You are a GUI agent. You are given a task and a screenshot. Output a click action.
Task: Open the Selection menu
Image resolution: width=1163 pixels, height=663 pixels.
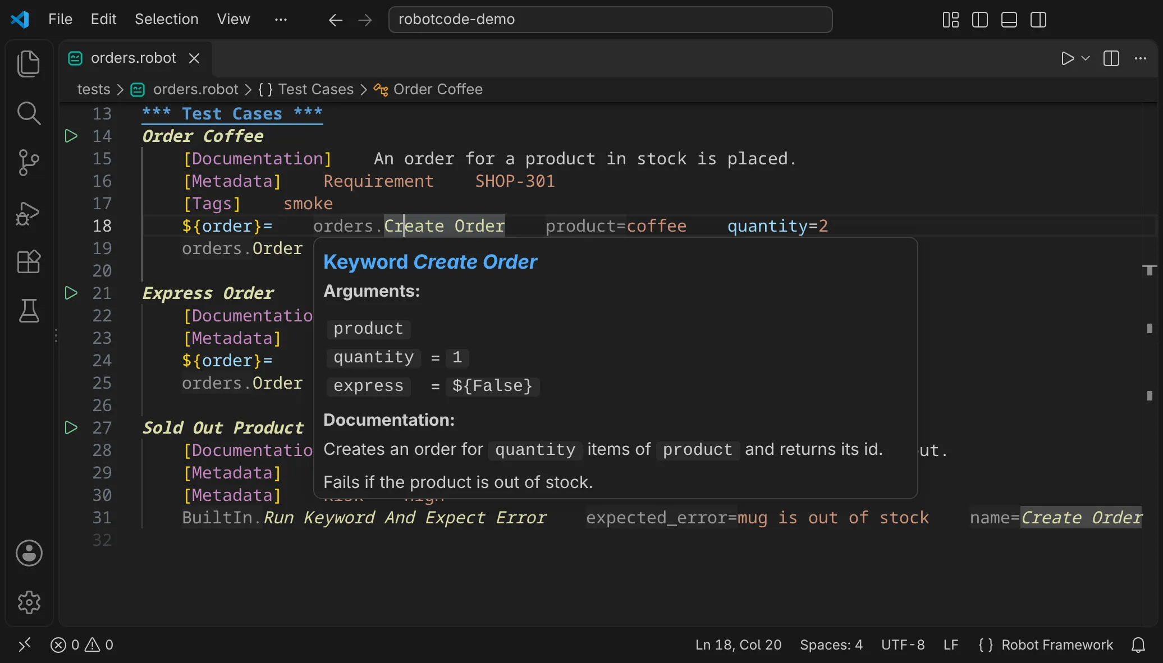pyautogui.click(x=166, y=19)
